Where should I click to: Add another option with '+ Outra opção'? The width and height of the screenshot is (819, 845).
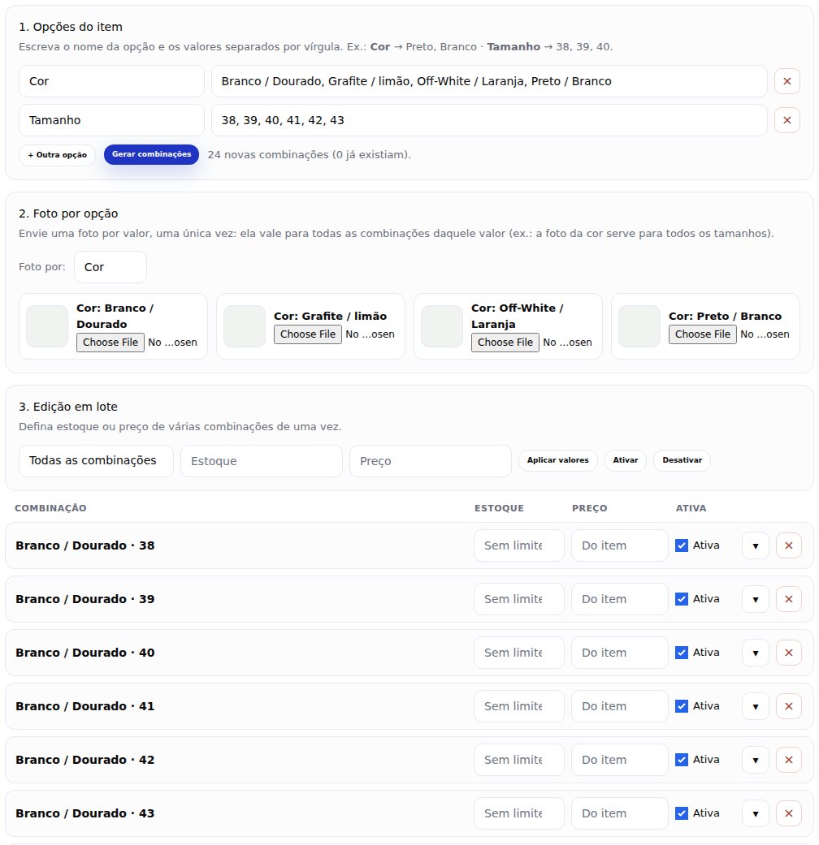(x=57, y=155)
